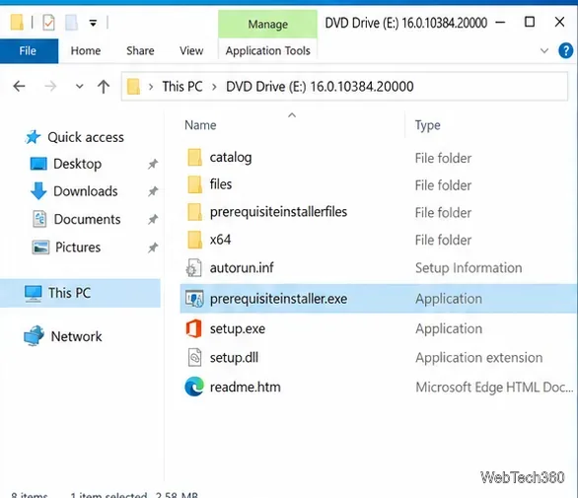Click the setup.dll file icon
Image resolution: width=578 pixels, height=498 pixels.
click(x=194, y=357)
